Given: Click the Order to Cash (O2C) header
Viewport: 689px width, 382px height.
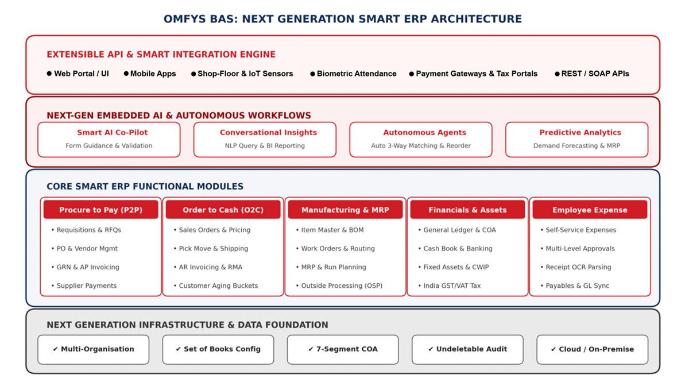Looking at the screenshot, I should click(x=223, y=210).
